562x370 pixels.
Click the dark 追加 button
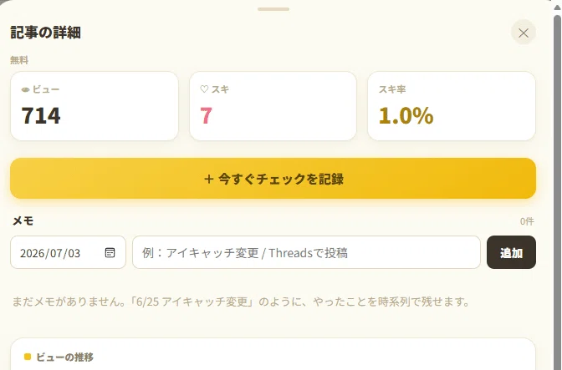511,252
